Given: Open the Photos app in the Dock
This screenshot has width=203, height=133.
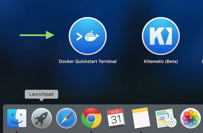Looking at the screenshot, I should [x=190, y=118].
